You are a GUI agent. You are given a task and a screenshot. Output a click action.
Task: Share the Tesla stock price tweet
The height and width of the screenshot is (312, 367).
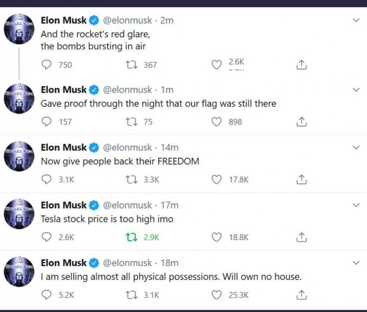coord(302,237)
